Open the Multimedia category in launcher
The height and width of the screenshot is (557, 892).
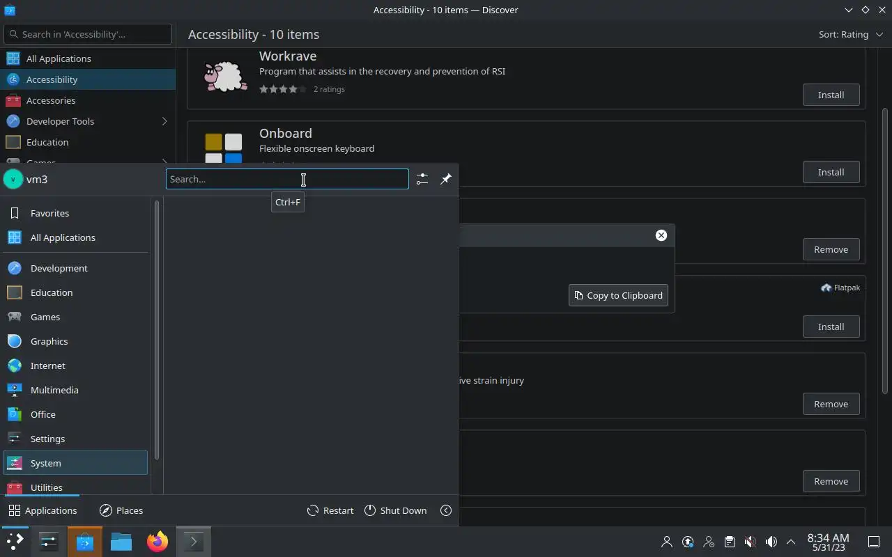tap(75, 390)
